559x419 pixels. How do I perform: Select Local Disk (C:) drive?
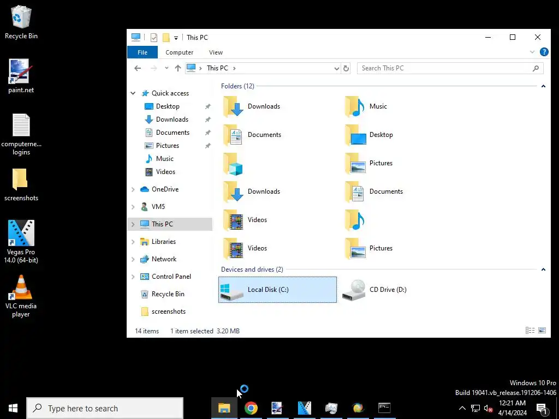click(x=277, y=290)
